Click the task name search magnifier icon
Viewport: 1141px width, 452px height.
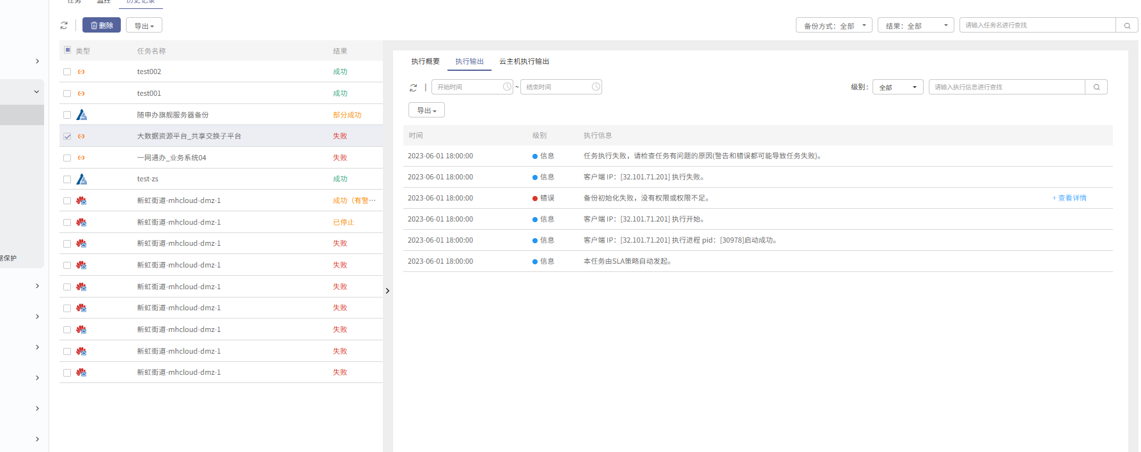point(1127,26)
